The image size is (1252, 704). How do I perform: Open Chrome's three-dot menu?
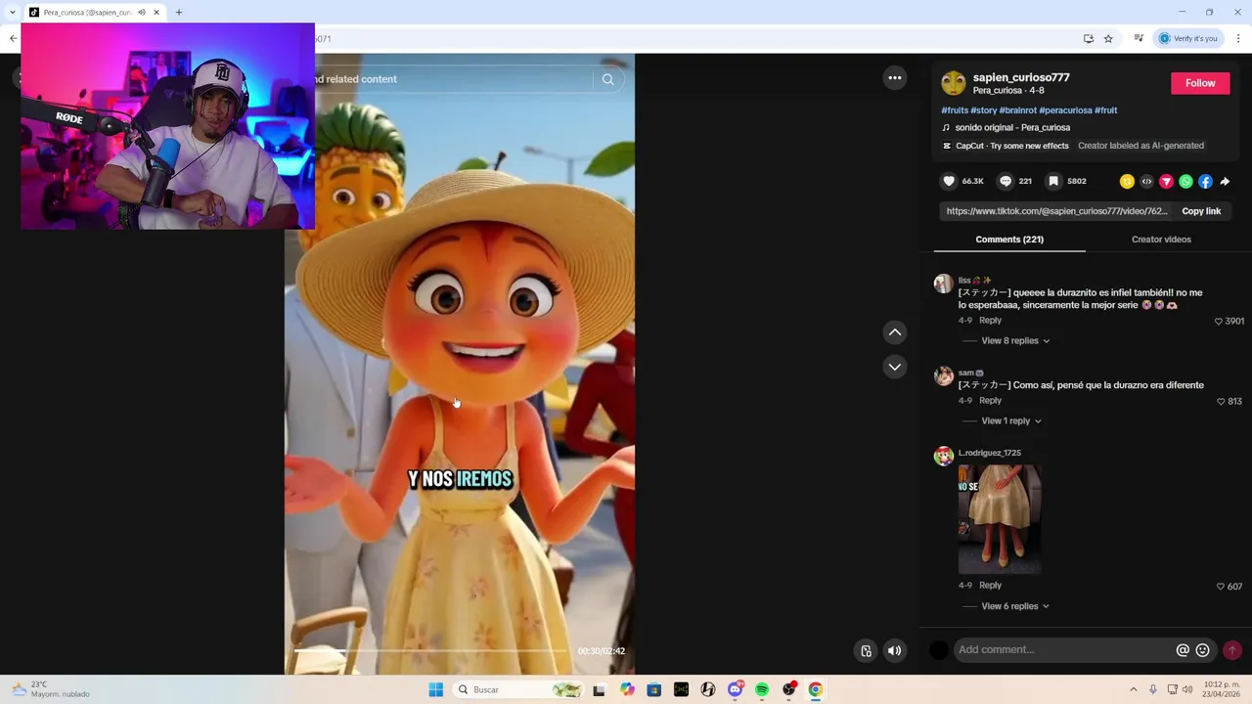(x=1238, y=39)
